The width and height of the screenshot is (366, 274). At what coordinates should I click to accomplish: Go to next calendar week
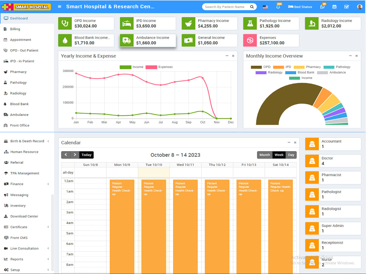coord(75,155)
